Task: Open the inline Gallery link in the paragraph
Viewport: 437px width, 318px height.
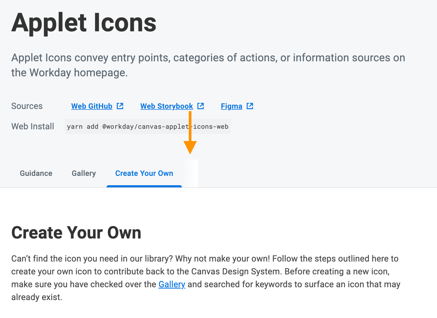Action: [x=172, y=284]
